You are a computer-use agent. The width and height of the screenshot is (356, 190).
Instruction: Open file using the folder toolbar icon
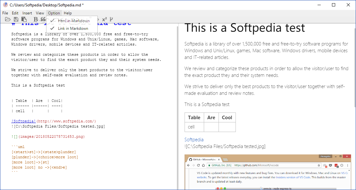[x=8, y=20]
